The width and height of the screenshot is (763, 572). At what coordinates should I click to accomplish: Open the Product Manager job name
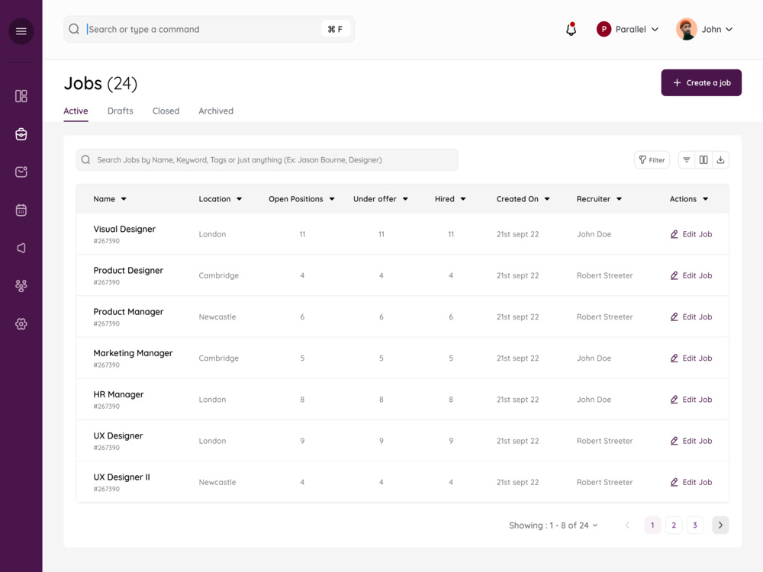pyautogui.click(x=128, y=312)
